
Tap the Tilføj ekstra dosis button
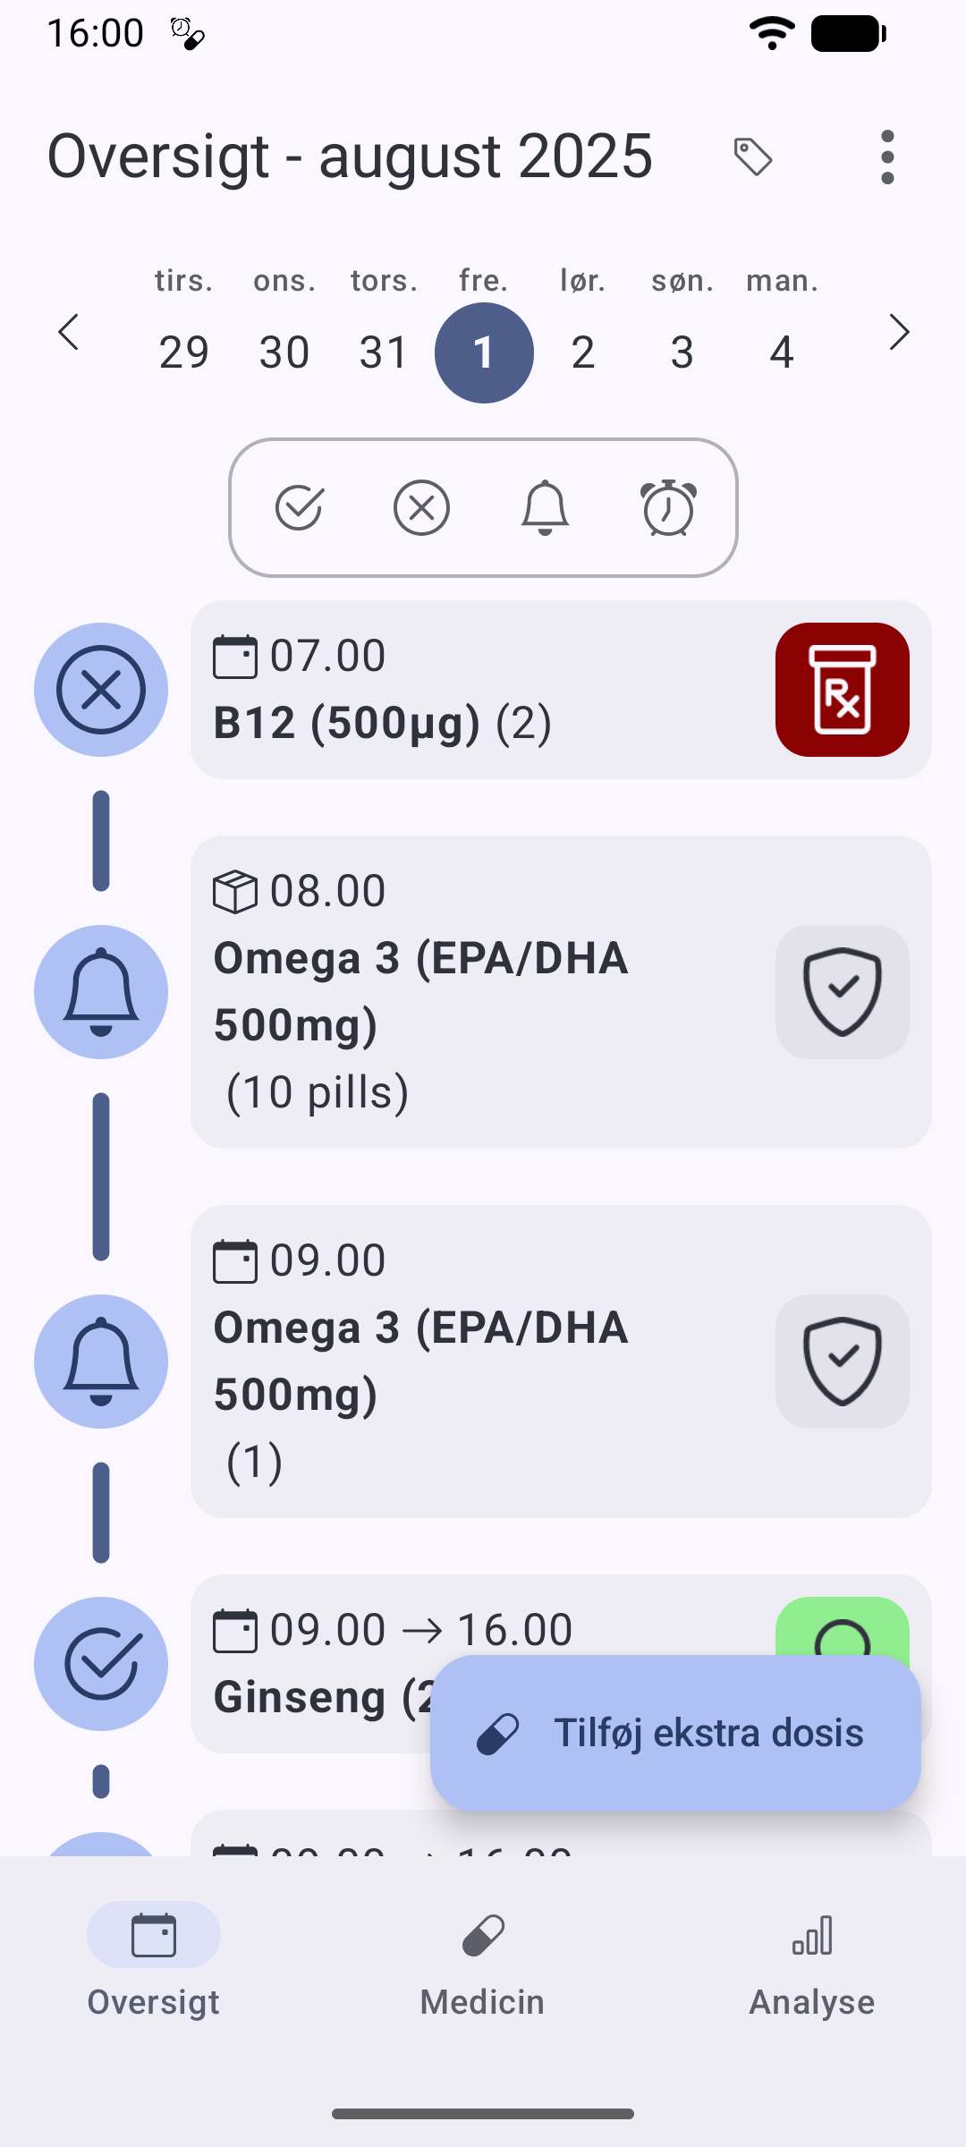675,1734
